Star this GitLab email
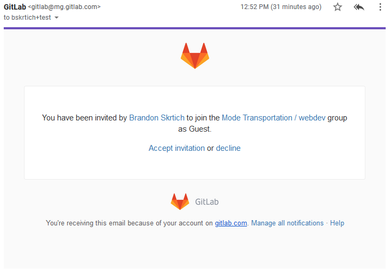This screenshot has height=275, width=391. [x=337, y=7]
